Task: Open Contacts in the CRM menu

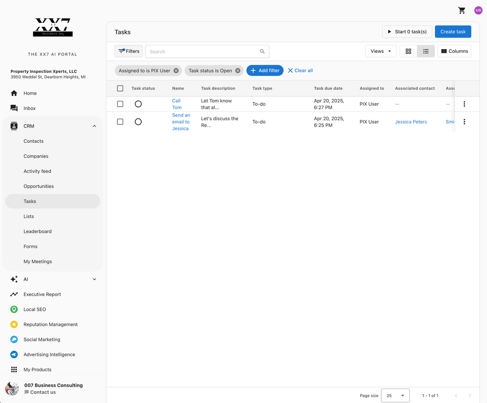Action: pyautogui.click(x=34, y=141)
